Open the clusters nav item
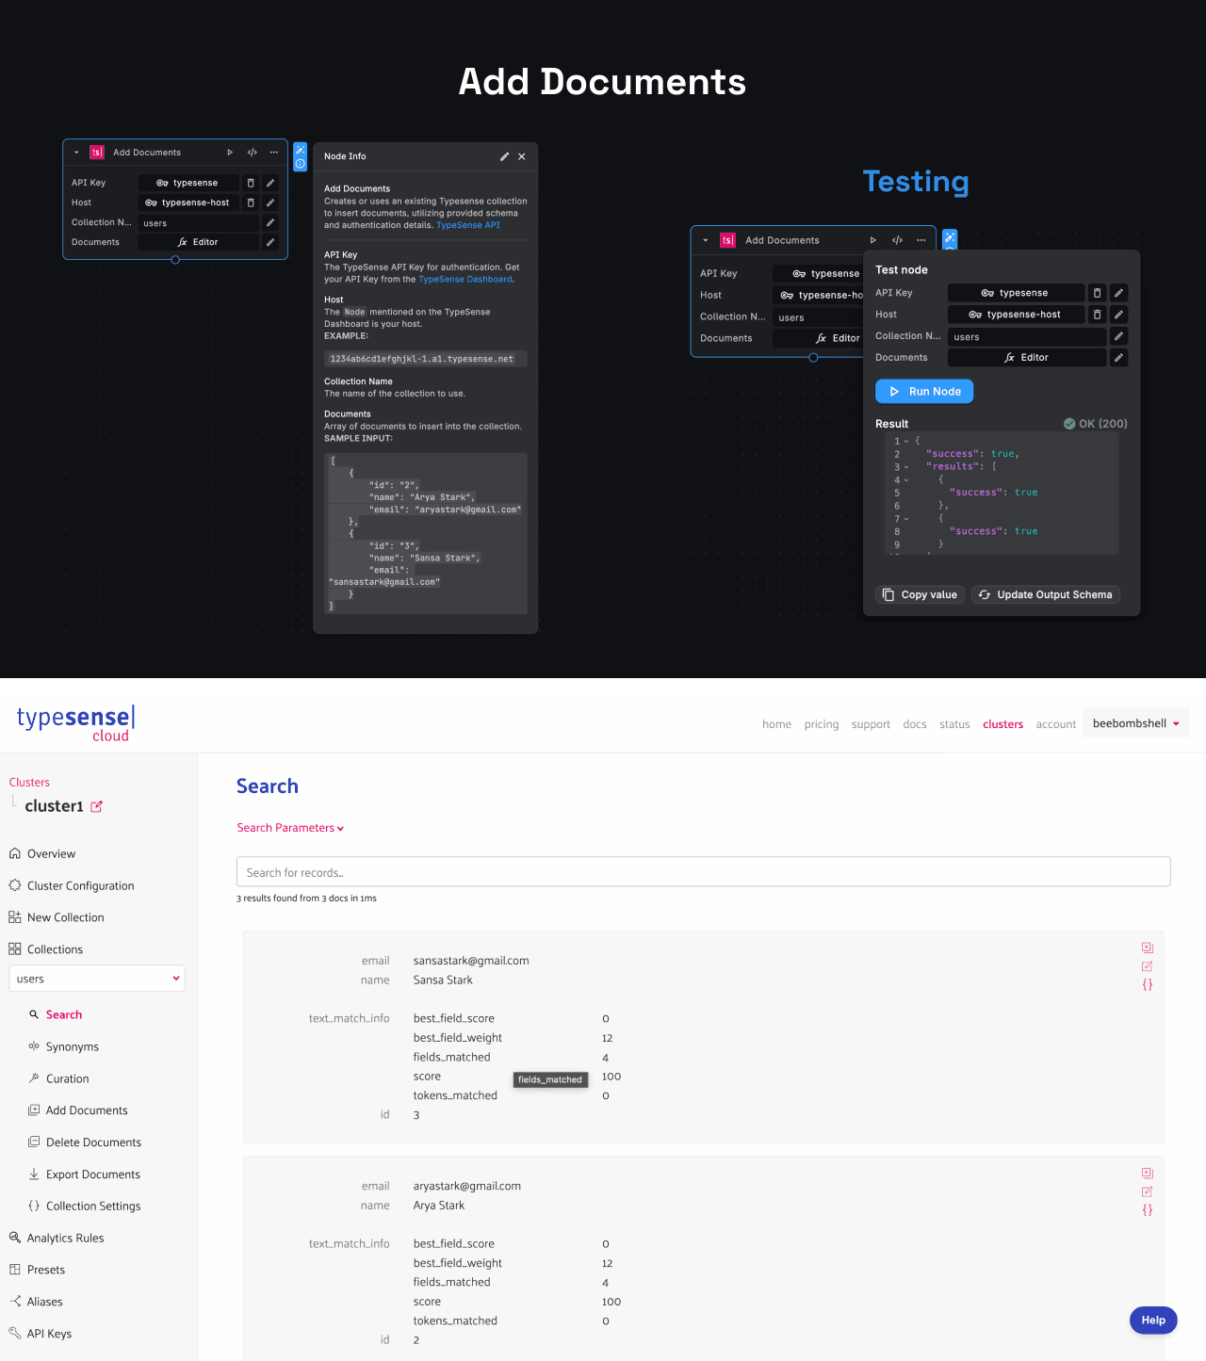Screen dimensions: 1206x1361 pyautogui.click(x=1002, y=724)
